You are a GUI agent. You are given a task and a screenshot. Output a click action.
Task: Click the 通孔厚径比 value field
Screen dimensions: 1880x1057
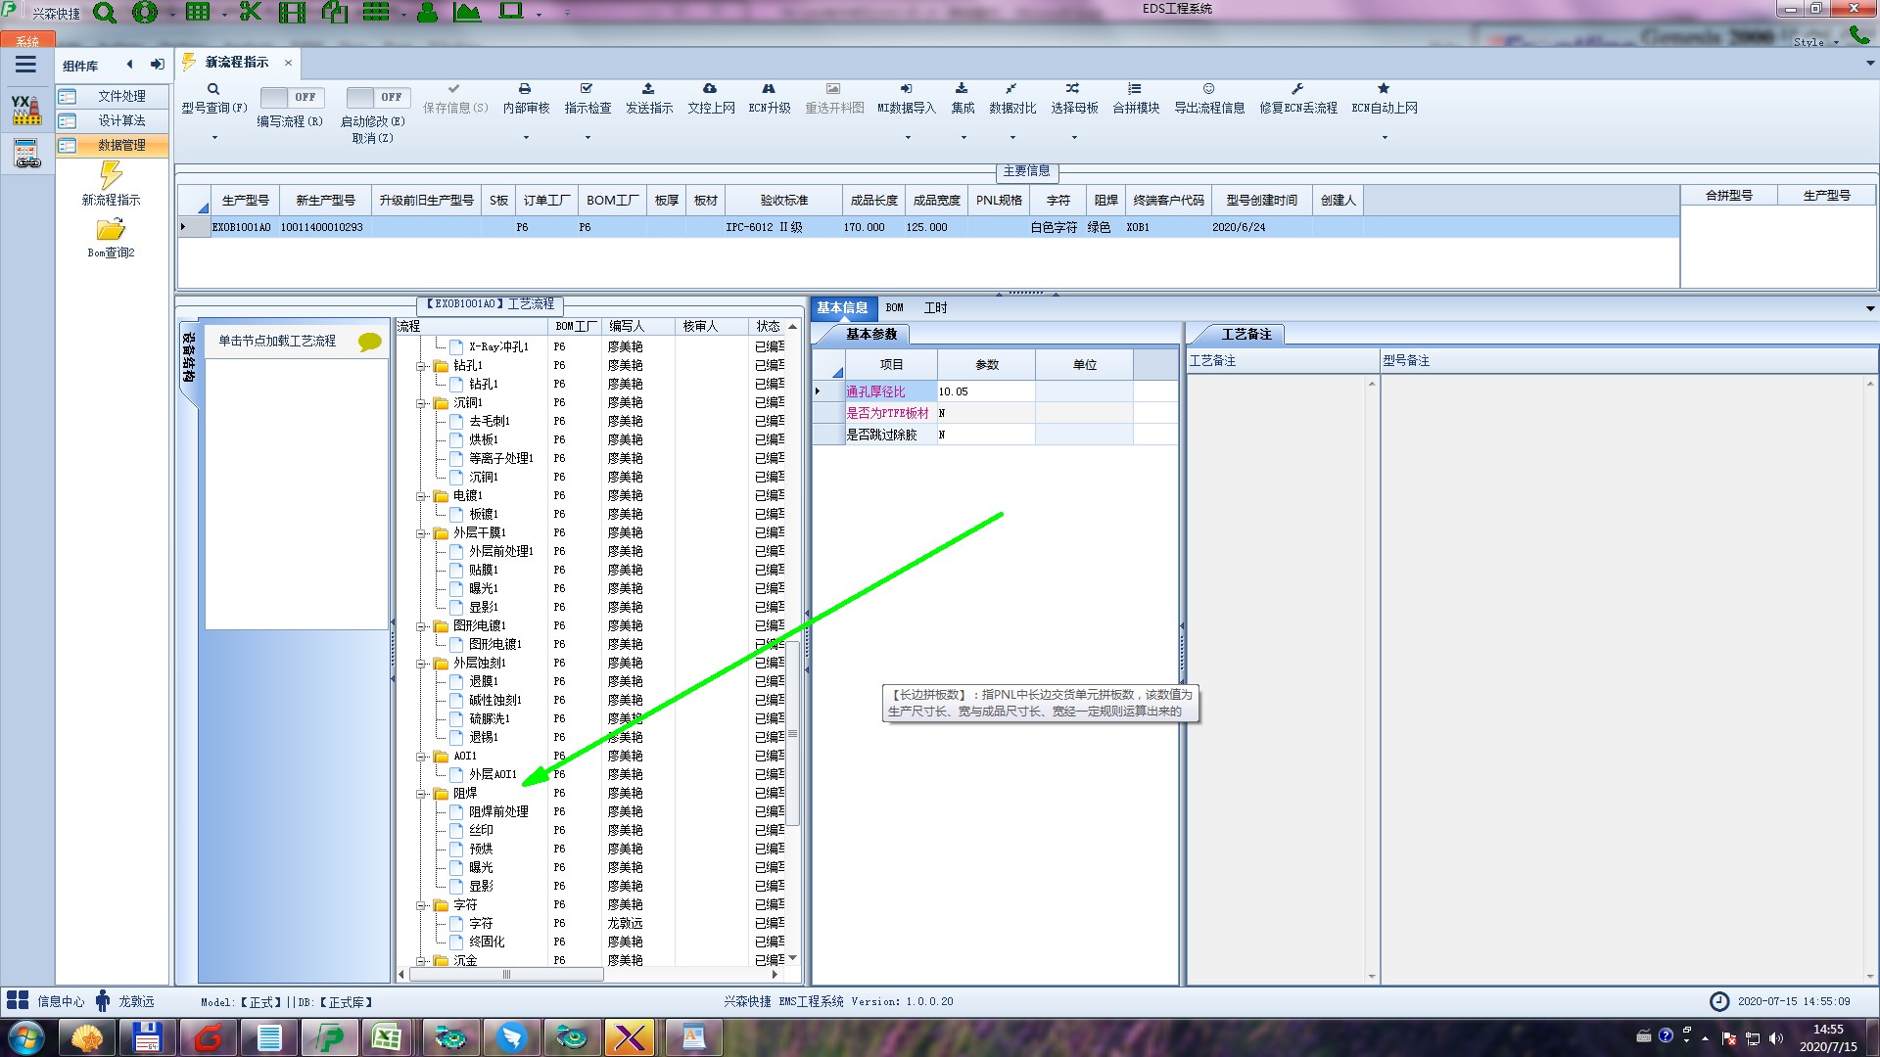[984, 391]
